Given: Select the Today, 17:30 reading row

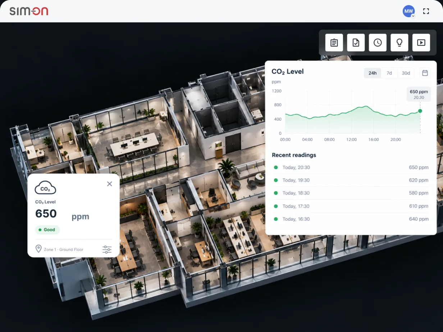Looking at the screenshot, I should pos(351,206).
